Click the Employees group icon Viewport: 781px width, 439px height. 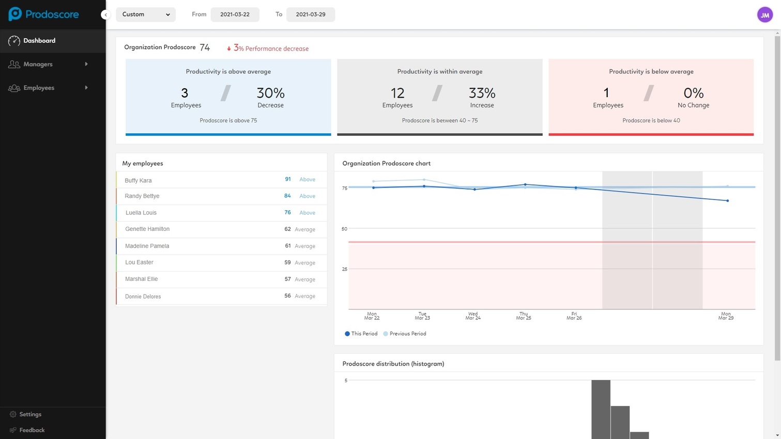coord(14,88)
